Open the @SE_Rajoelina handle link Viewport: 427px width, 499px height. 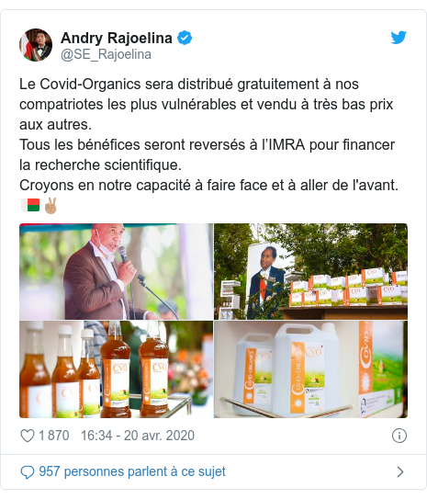[106, 54]
